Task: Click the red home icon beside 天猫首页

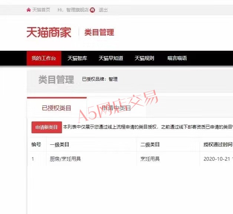Action: [29, 10]
